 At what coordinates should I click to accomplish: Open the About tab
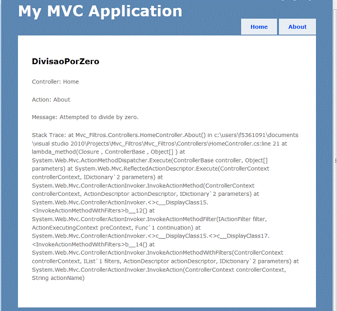[x=297, y=27]
